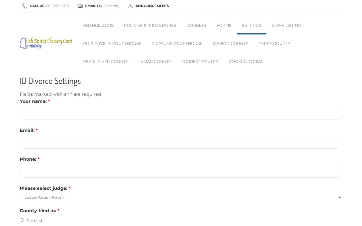The width and height of the screenshot is (362, 226).
Task: Select the Forrest county radio button
Action: point(22,220)
